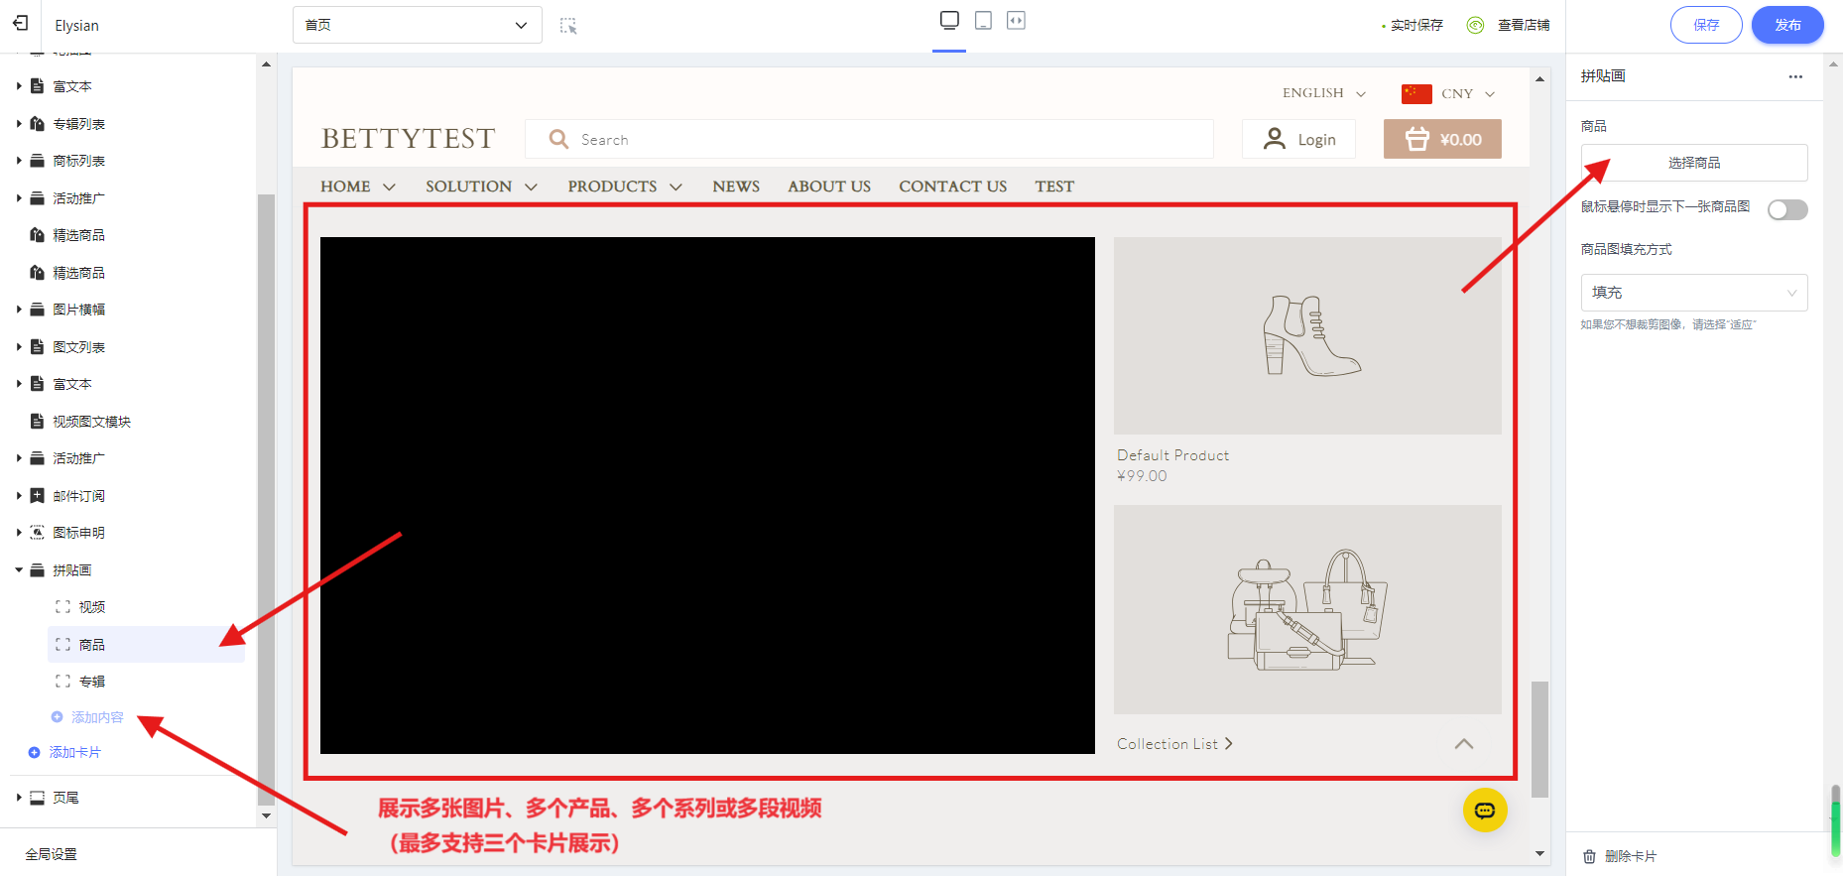Expand the 页尾 footer section
This screenshot has height=876, width=1843.
tap(19, 798)
